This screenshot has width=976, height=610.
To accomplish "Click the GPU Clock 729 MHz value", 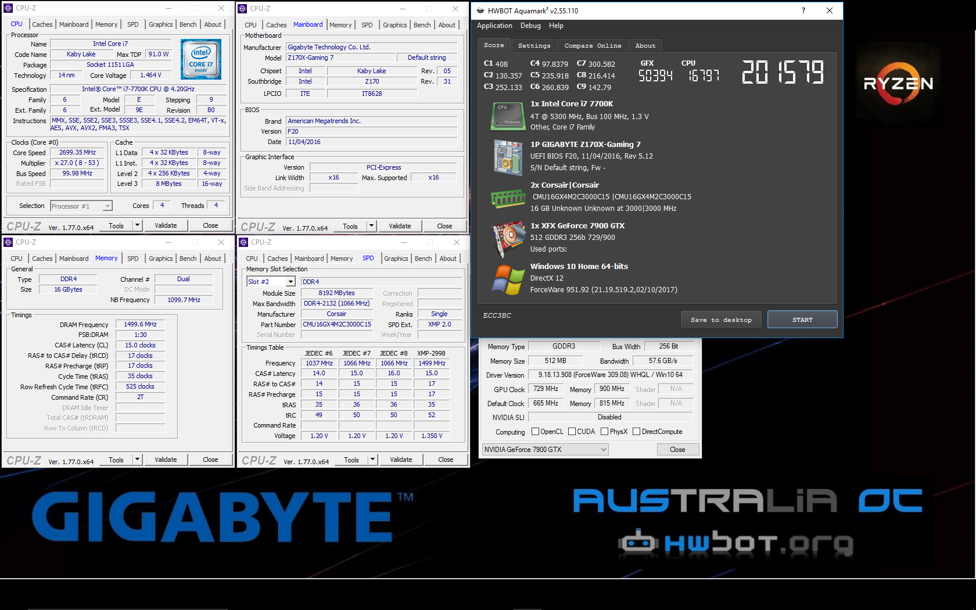I will coord(546,389).
